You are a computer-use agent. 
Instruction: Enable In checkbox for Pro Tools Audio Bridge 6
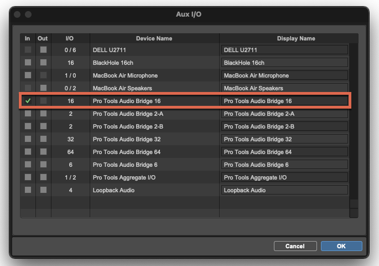28,165
